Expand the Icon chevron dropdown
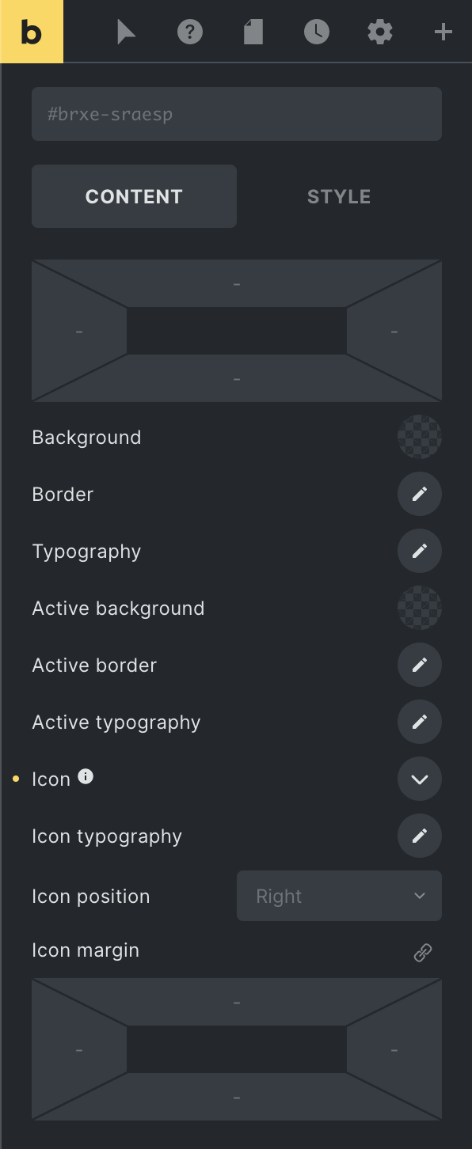The height and width of the screenshot is (1149, 472). (x=420, y=779)
